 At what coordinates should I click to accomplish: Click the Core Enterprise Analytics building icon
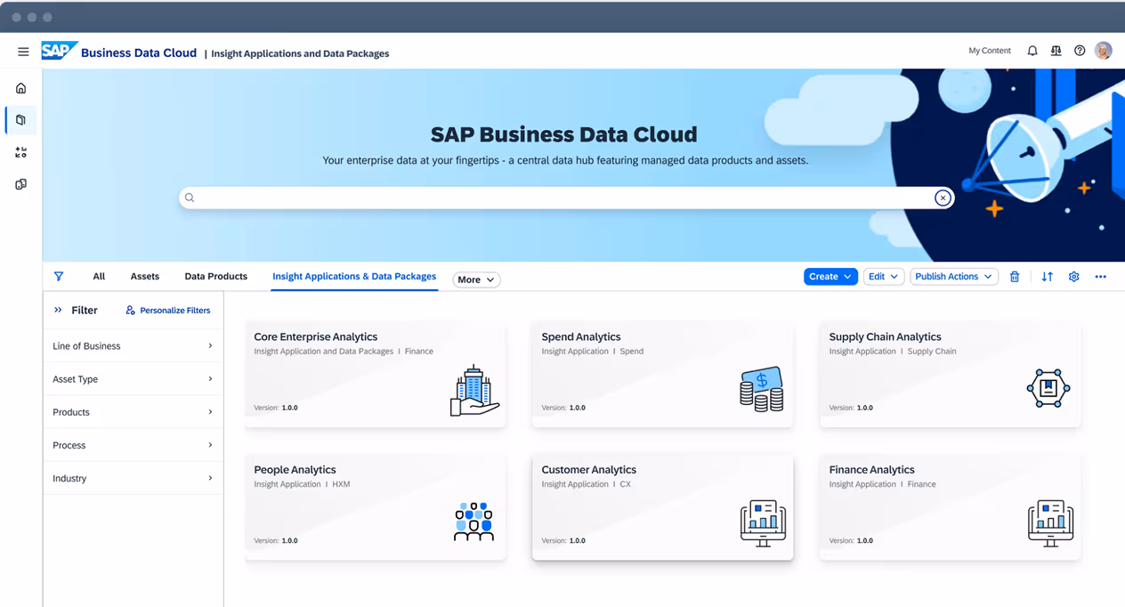point(474,390)
